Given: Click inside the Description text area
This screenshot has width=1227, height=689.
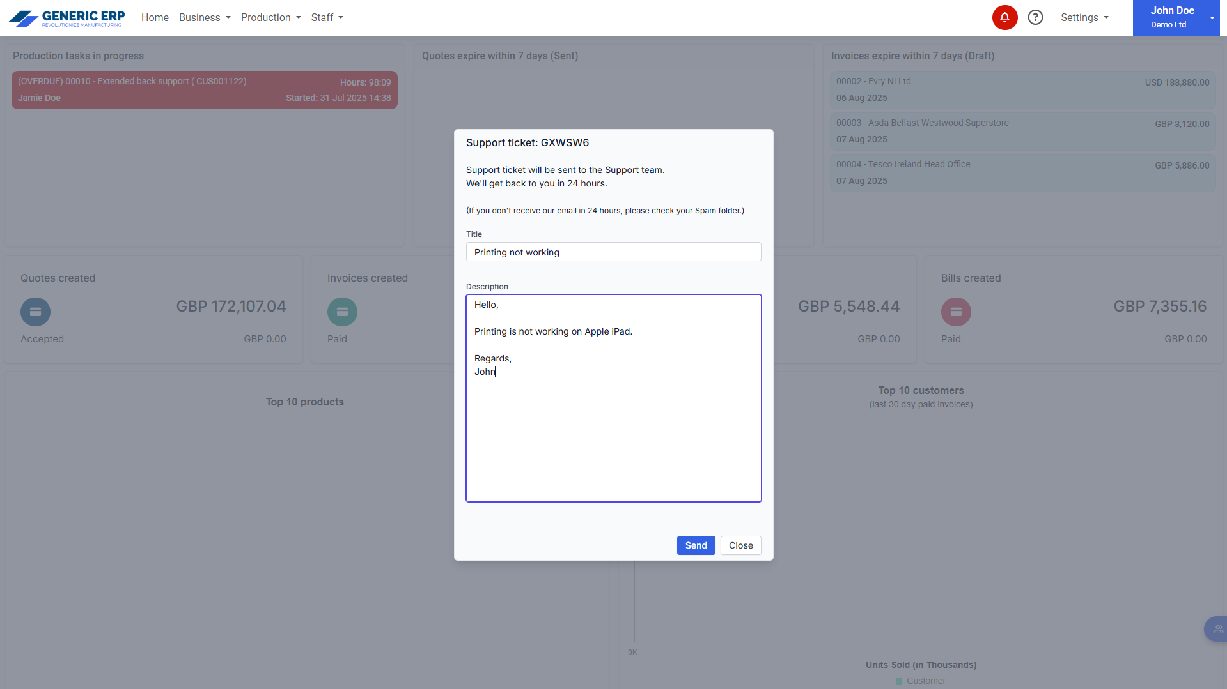Looking at the screenshot, I should [613, 434].
